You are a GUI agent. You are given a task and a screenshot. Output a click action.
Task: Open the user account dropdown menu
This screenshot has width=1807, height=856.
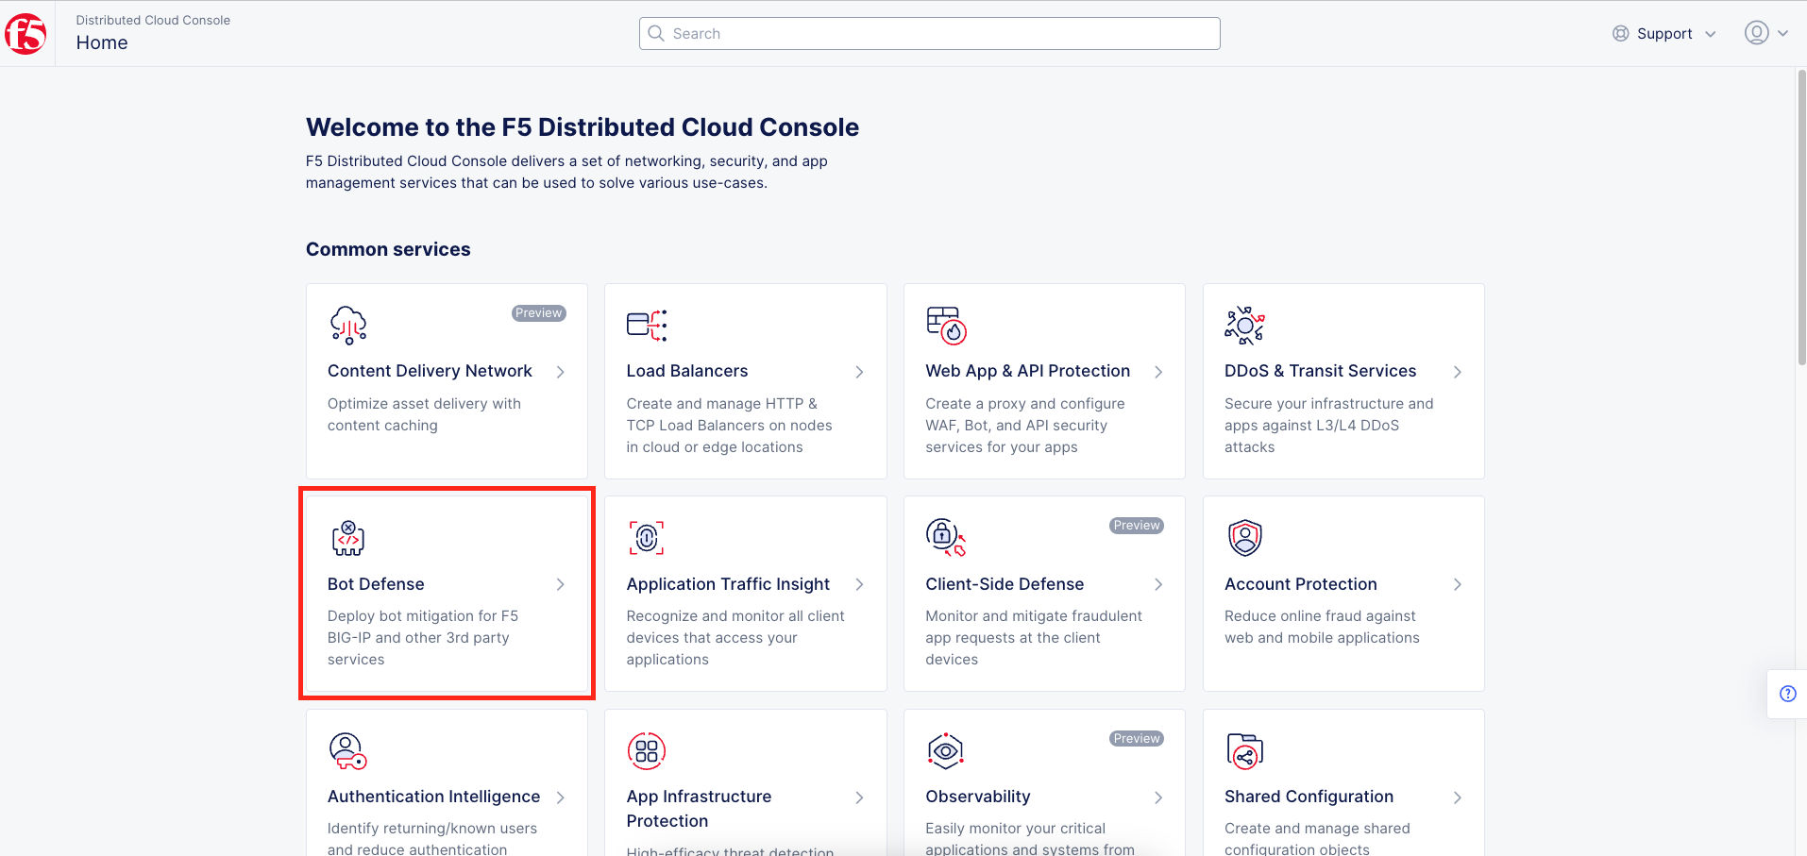[1766, 32]
